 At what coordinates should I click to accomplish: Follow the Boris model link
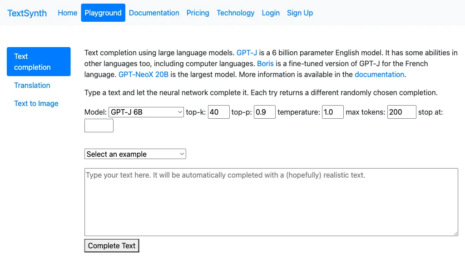pos(265,63)
